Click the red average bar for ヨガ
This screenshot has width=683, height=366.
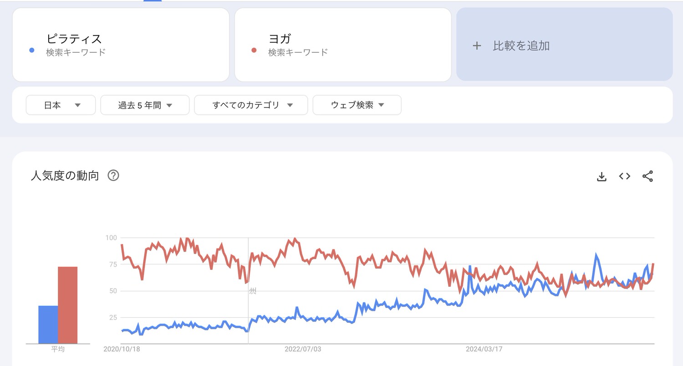[67, 303]
